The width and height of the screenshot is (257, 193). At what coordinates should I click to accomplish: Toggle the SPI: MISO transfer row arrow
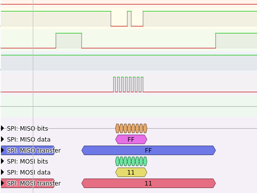click(2, 150)
